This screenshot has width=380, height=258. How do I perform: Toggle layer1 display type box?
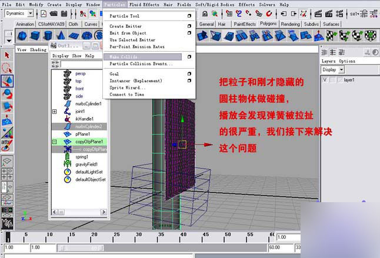point(332,80)
